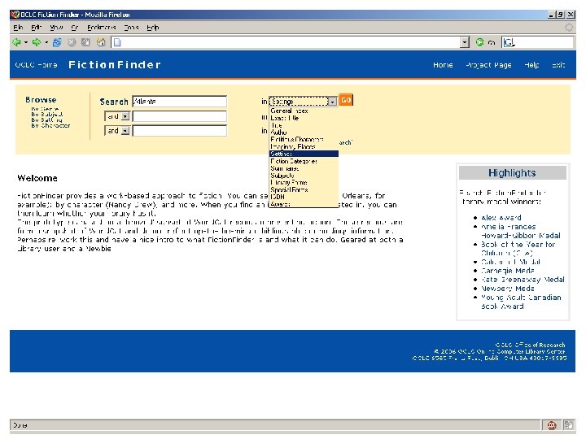Open the Kate Greenaway Medal link
This screenshot has width=586, height=439.
pos(523,280)
